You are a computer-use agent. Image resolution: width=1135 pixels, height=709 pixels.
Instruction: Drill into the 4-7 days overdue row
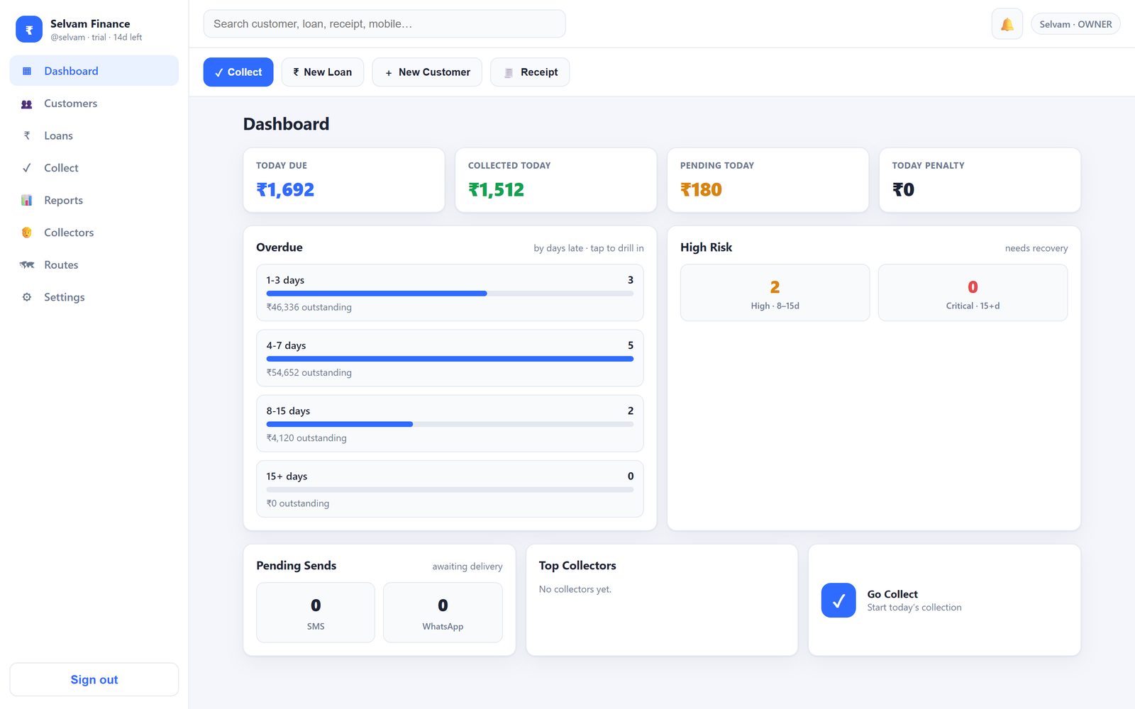tap(450, 358)
